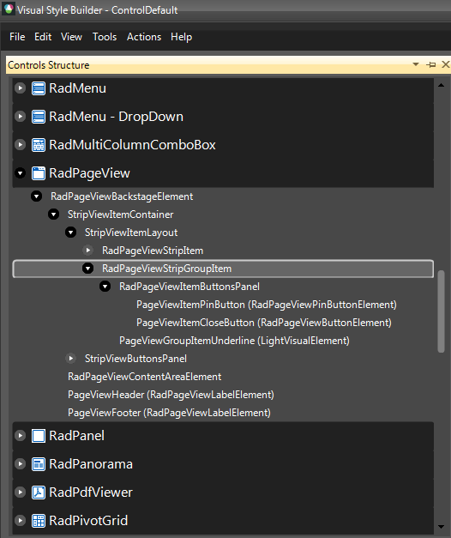The height and width of the screenshot is (538, 451).
Task: Collapse the StripViewItemLayout node
Action: coord(70,233)
